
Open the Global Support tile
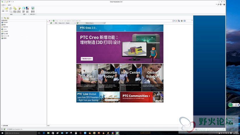(153, 78)
